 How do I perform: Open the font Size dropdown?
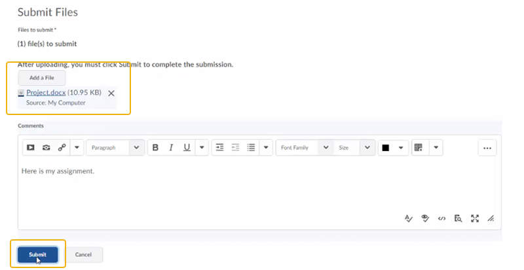(x=354, y=148)
